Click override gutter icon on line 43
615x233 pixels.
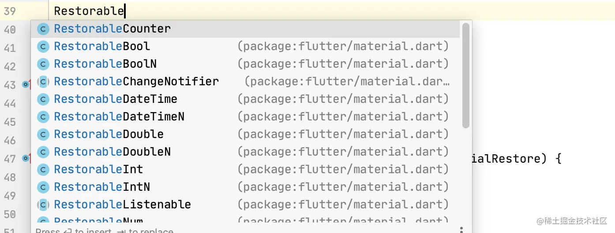click(26, 84)
